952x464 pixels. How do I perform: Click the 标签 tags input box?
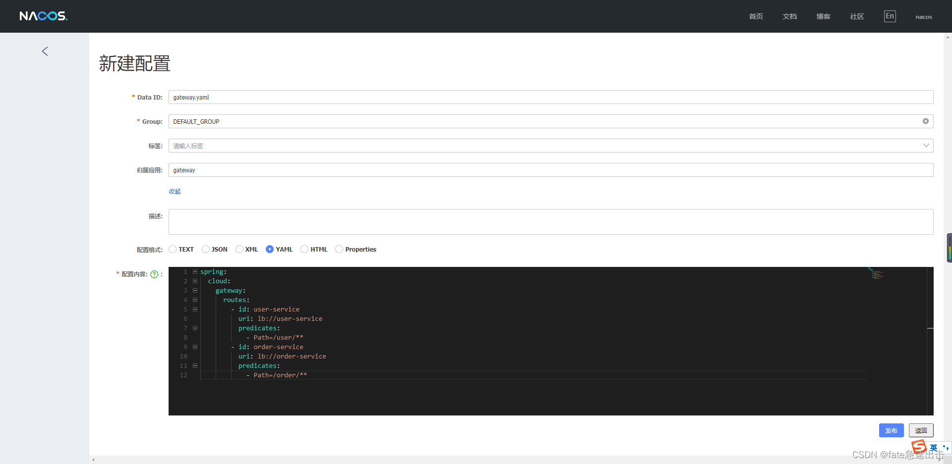(x=551, y=146)
